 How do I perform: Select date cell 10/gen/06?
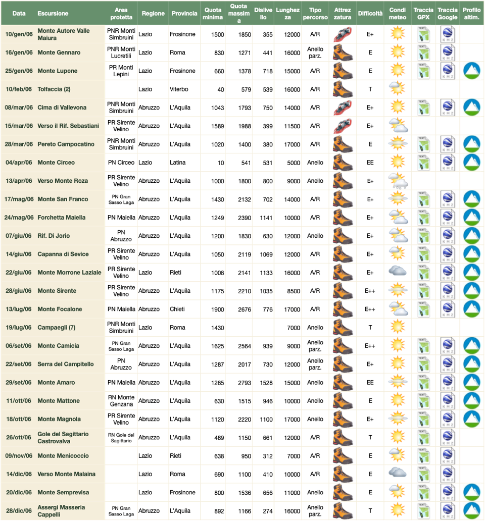click(19, 34)
